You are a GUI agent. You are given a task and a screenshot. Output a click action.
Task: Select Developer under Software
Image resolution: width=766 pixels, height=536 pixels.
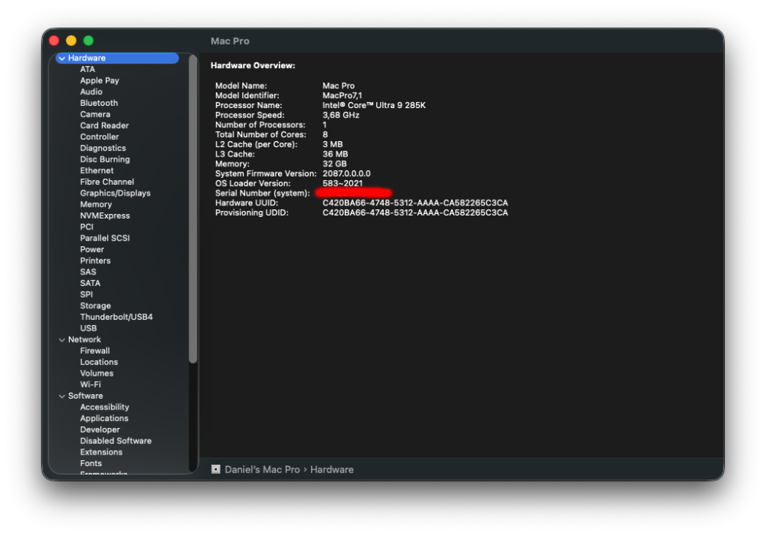[x=100, y=429]
